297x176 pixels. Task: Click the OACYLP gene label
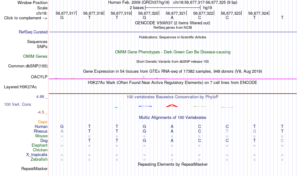39,77
